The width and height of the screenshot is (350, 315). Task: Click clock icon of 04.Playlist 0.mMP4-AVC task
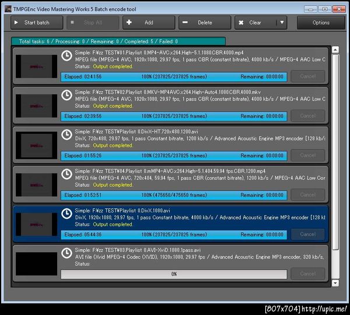tap(66, 174)
